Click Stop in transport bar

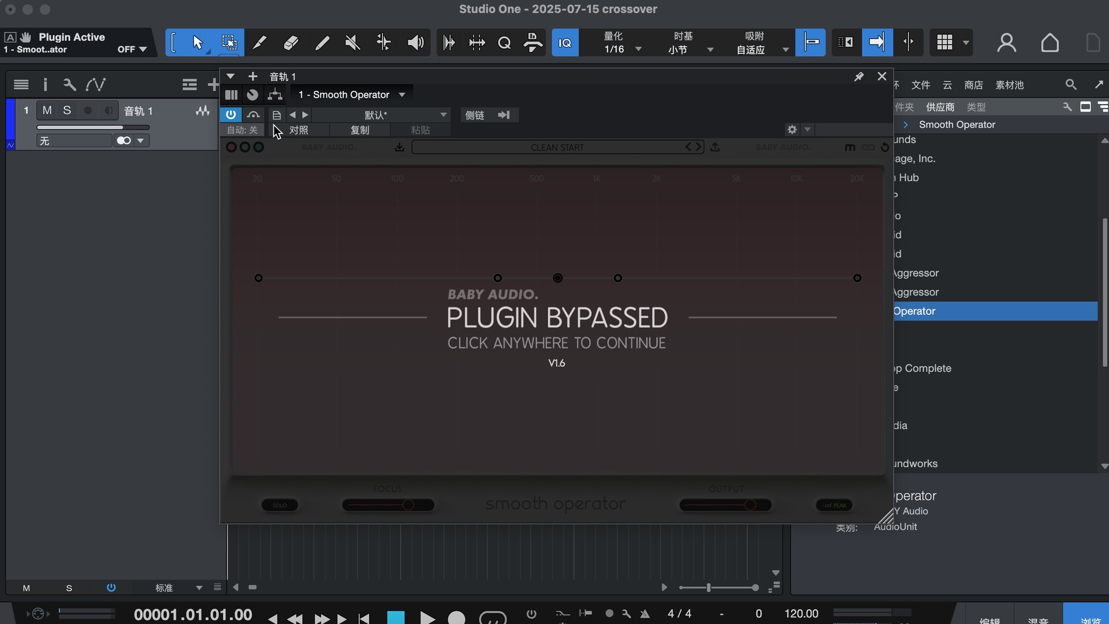pos(396,617)
